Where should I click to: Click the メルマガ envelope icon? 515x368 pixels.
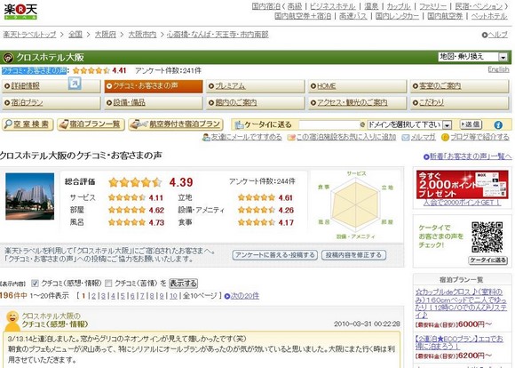(406, 137)
